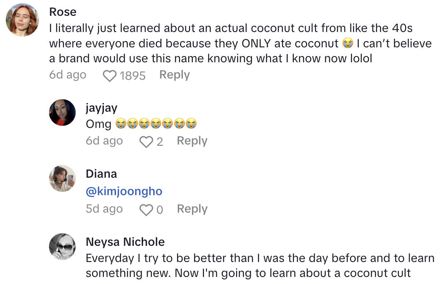Visit jayjay's profile from the username
This screenshot has height=284, width=448.
[x=101, y=108]
